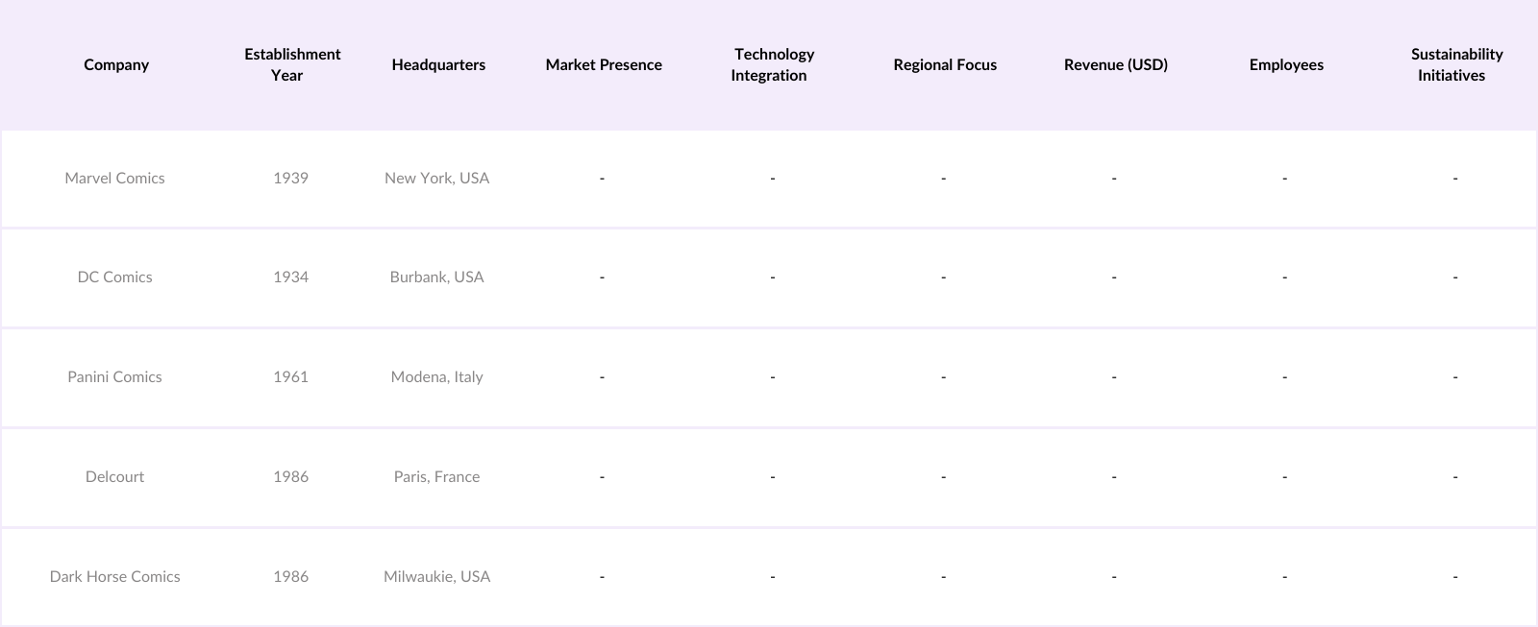Click the New York, USA headquarters cell
Screen dimensions: 1538x627
(436, 178)
